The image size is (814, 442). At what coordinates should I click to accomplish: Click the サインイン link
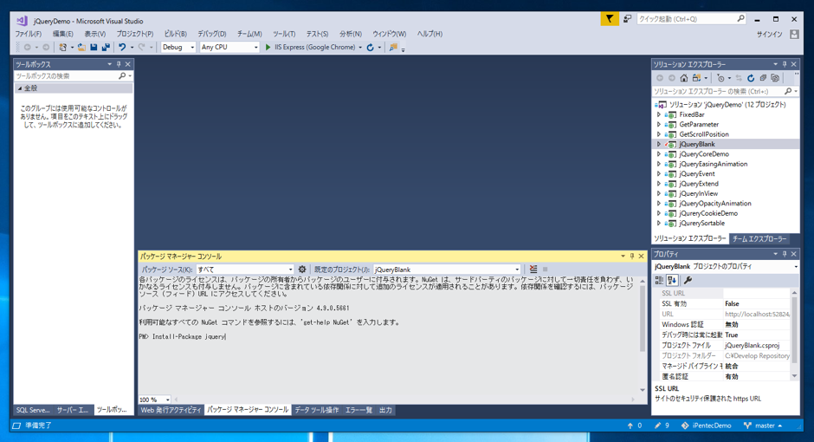pos(769,35)
